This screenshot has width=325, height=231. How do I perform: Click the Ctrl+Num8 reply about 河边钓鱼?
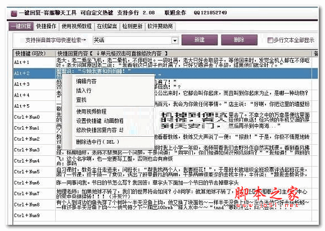coord(183,205)
